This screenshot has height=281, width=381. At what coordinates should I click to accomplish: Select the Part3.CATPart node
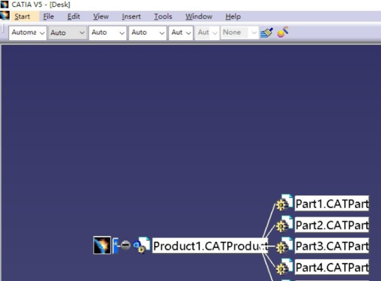(332, 246)
